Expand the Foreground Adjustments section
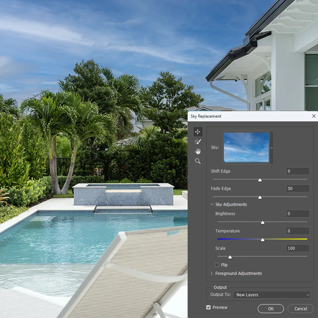Screen dimensions: 318x318 [212, 273]
